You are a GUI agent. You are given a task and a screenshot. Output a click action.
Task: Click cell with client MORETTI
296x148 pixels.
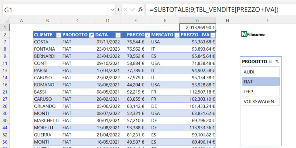[47, 127]
